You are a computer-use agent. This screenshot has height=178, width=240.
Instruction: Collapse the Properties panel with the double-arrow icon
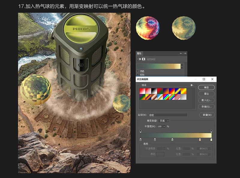pyautogui.click(x=181, y=53)
